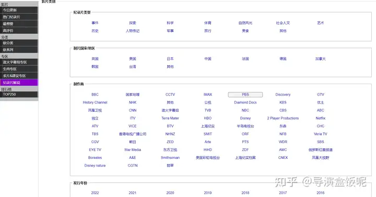Filter by 美食 documentary type

tap(245, 31)
